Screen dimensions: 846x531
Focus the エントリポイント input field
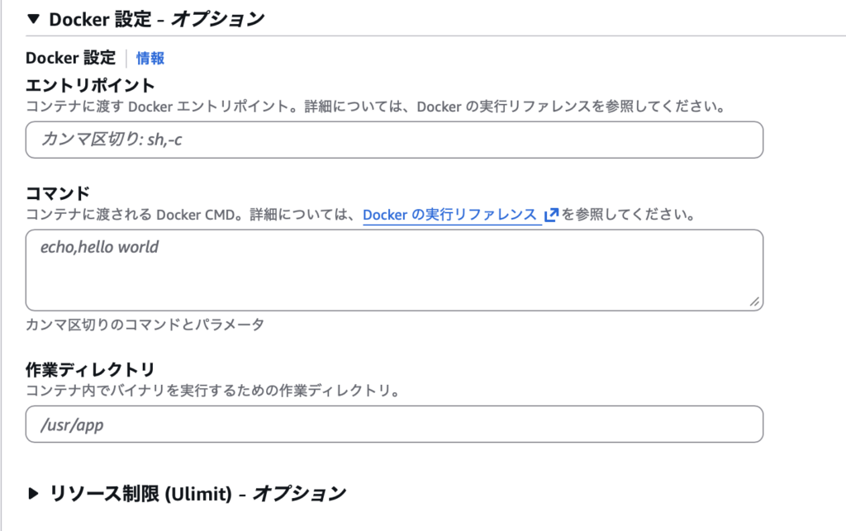[394, 140]
